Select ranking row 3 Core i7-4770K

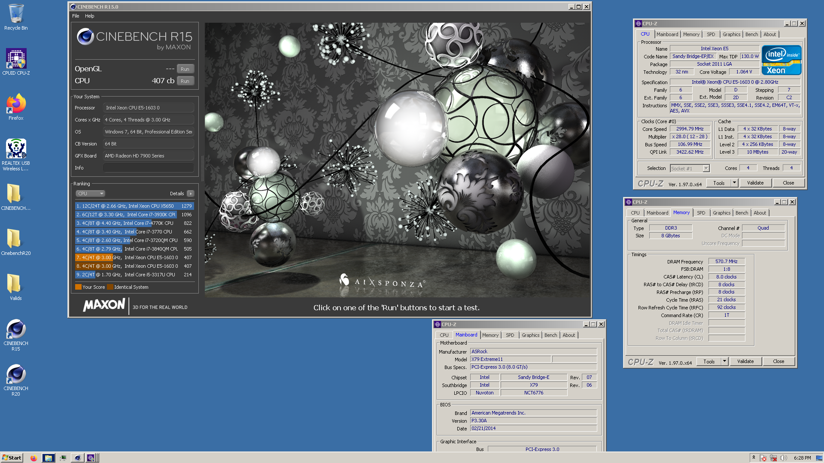[x=134, y=223]
